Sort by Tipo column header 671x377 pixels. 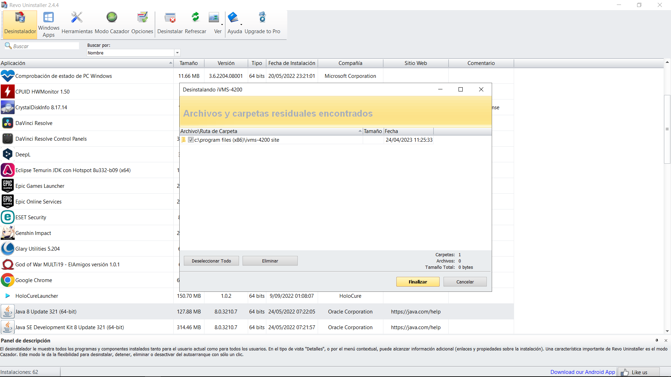click(x=257, y=63)
